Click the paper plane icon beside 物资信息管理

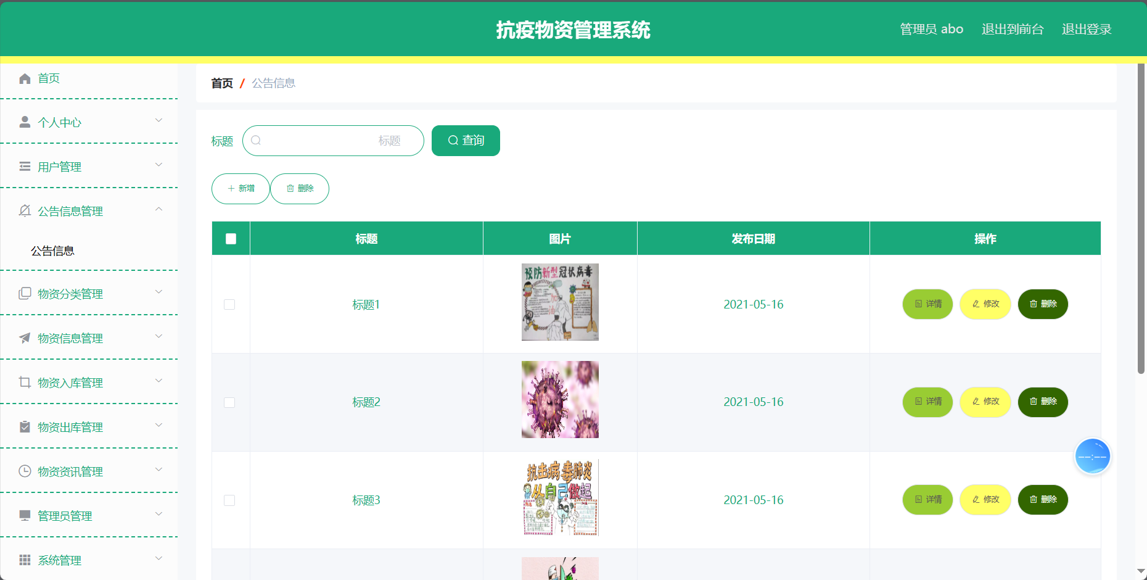[25, 338]
